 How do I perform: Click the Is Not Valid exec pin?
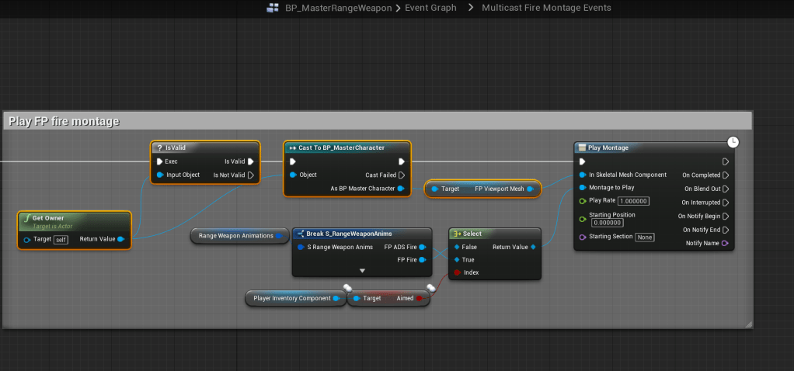pyautogui.click(x=250, y=175)
